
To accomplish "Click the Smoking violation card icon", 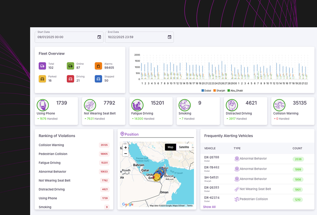I will click(x=184, y=105).
